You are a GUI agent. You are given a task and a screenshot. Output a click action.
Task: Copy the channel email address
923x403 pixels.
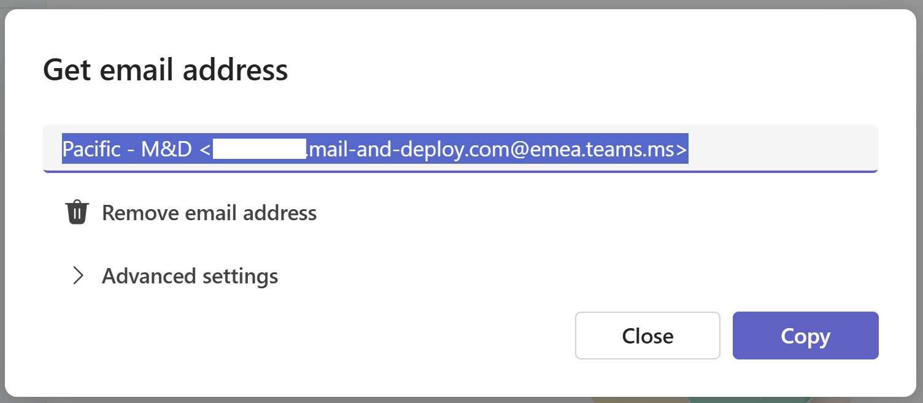point(805,336)
